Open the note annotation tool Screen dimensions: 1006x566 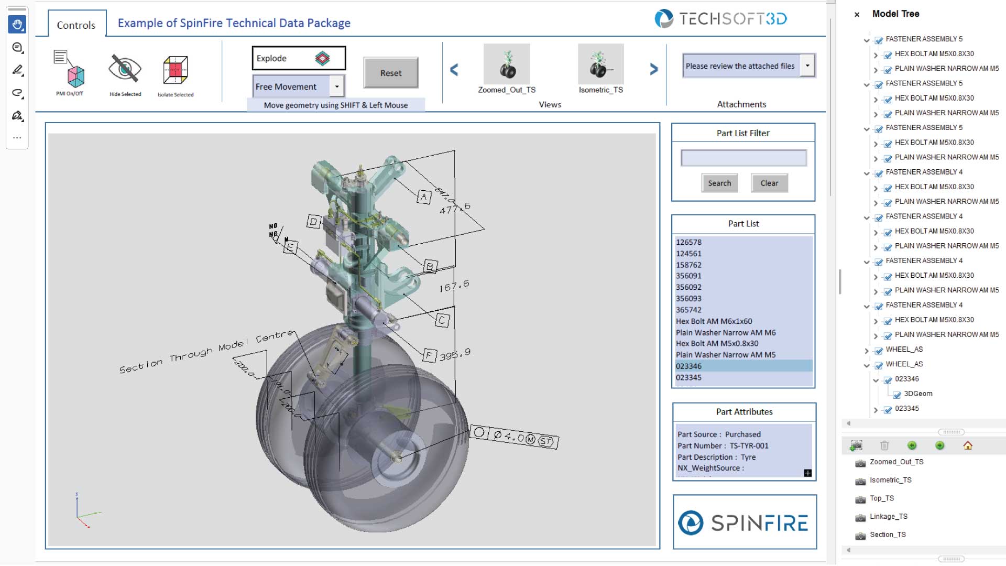17,47
